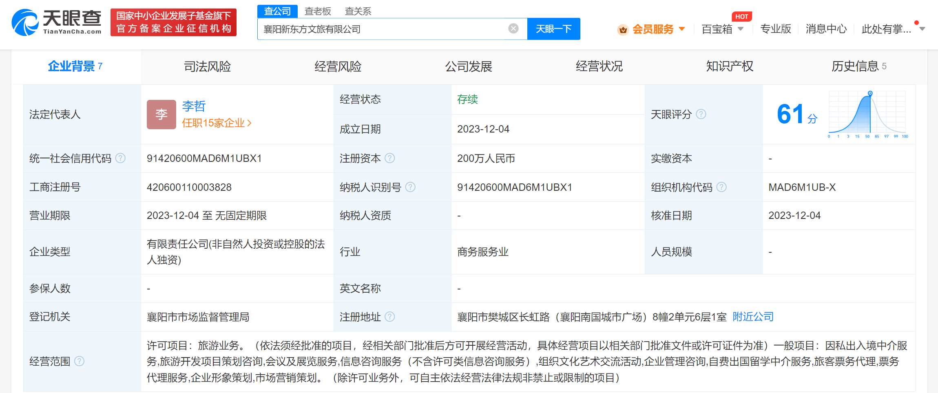The image size is (938, 393).
Task: Click help icon beside 经营范围
Action: pyautogui.click(x=79, y=361)
